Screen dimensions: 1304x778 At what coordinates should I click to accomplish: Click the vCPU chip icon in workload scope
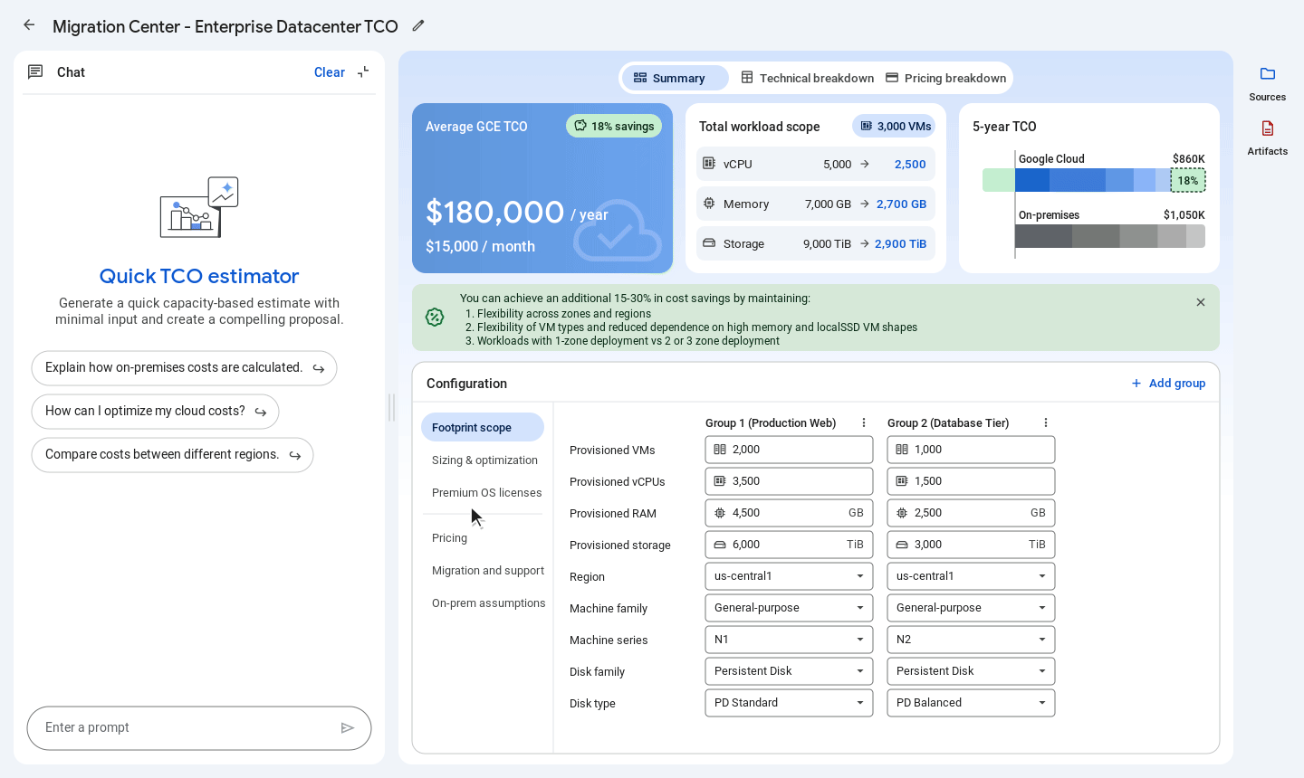709,164
